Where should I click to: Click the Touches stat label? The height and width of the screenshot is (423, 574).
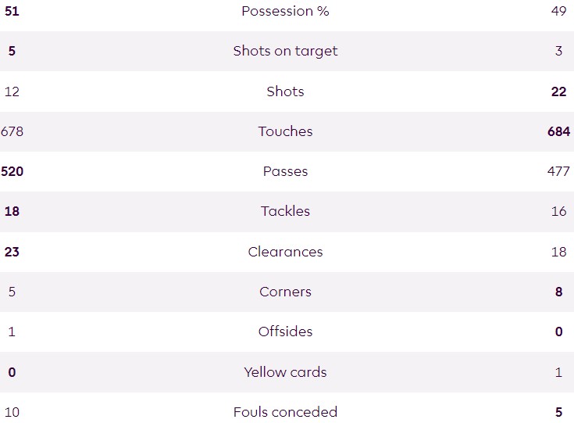[x=285, y=131]
